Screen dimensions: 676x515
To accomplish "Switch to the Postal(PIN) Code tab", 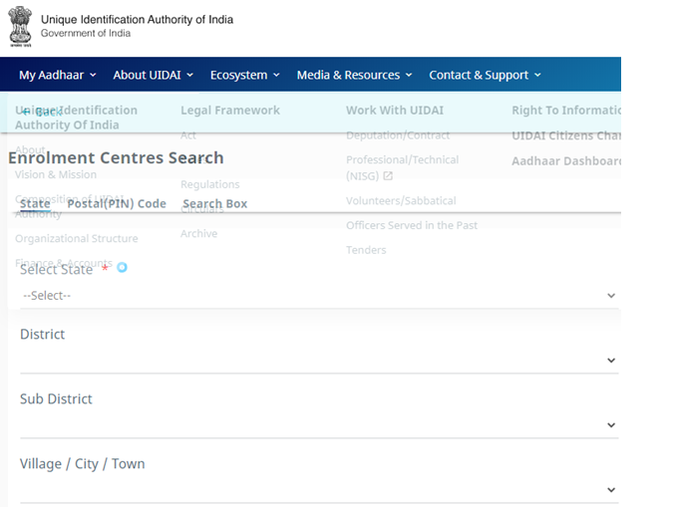I will pos(117,203).
